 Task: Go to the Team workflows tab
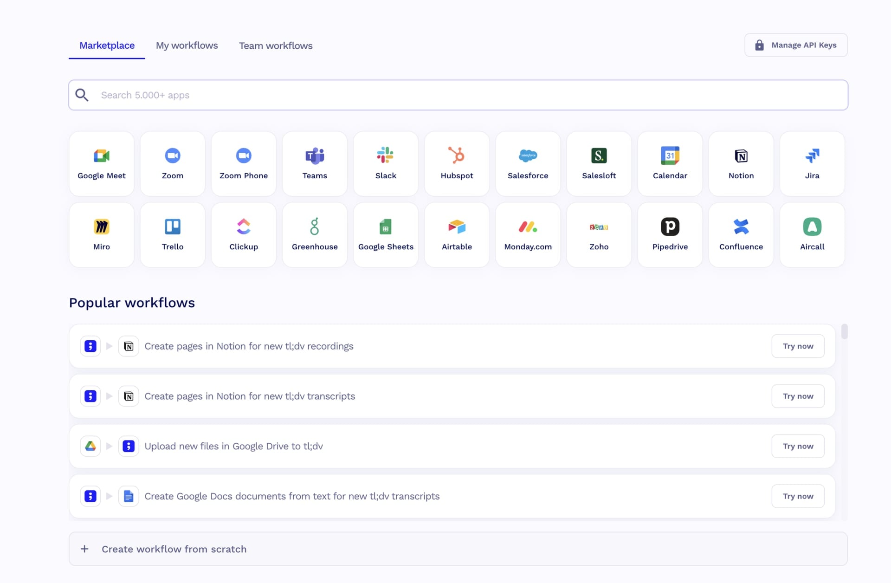coord(276,45)
